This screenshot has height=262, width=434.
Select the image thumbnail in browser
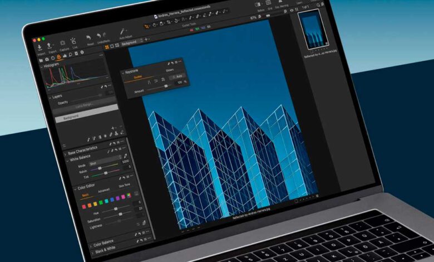(x=314, y=30)
